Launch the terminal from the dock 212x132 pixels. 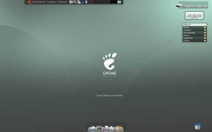pyautogui.click(x=99, y=128)
